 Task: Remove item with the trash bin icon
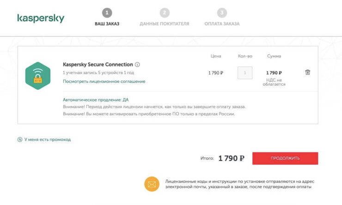[308, 72]
